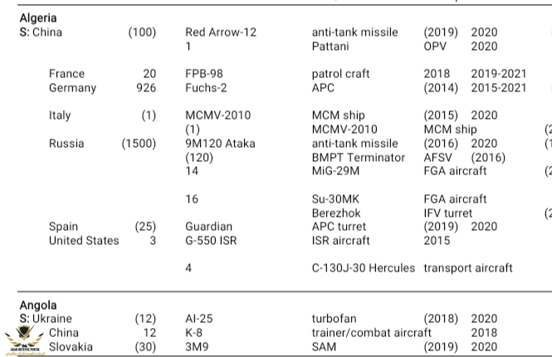This screenshot has width=552, height=357.
Task: Select the Algeria country heading
Action: [x=38, y=17]
